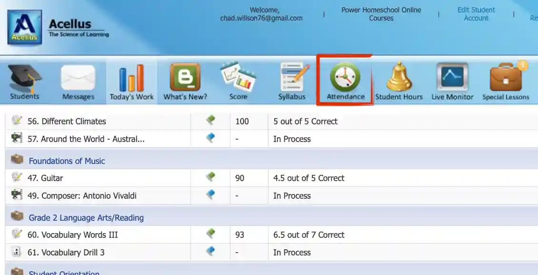The width and height of the screenshot is (538, 275).
Task: Open the Grade 2 Language Arts/Reading course link
Action: (86, 218)
